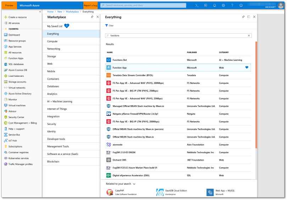The width and height of the screenshot is (287, 200).
Task: Clear the functions search text
Action: coord(249,36)
